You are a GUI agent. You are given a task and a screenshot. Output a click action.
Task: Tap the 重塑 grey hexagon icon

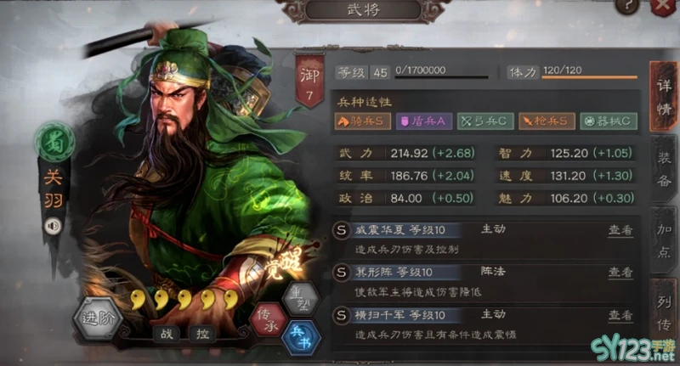coord(302,299)
